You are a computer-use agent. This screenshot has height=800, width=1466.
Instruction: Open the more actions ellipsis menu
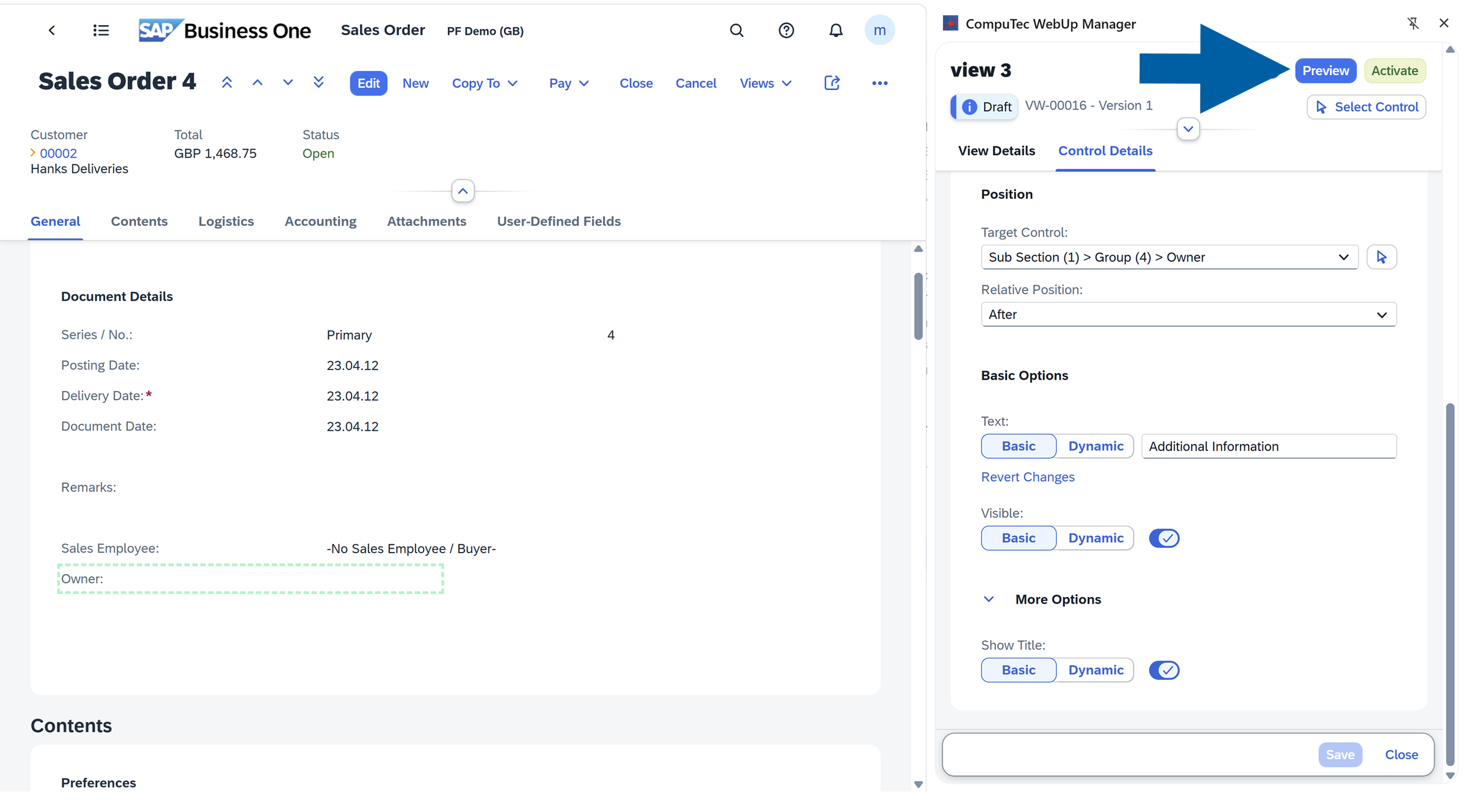(x=879, y=83)
